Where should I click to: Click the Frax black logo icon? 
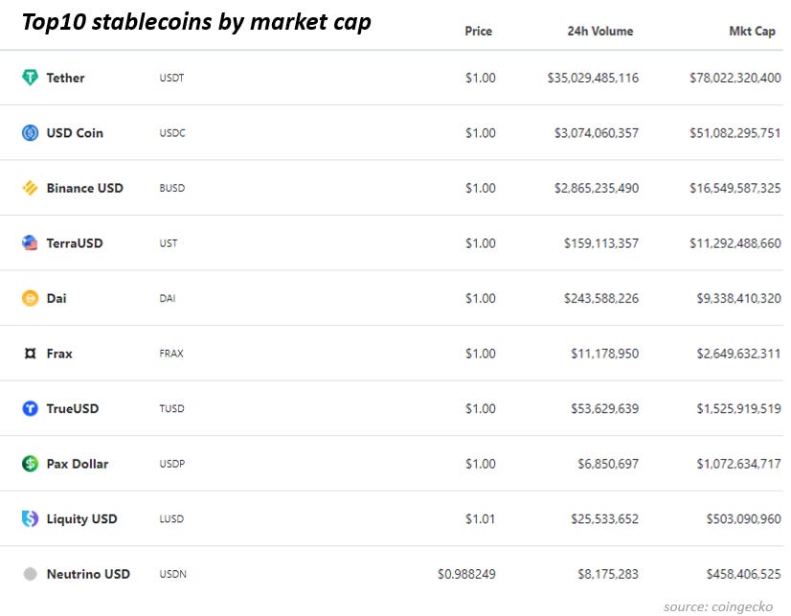click(31, 354)
